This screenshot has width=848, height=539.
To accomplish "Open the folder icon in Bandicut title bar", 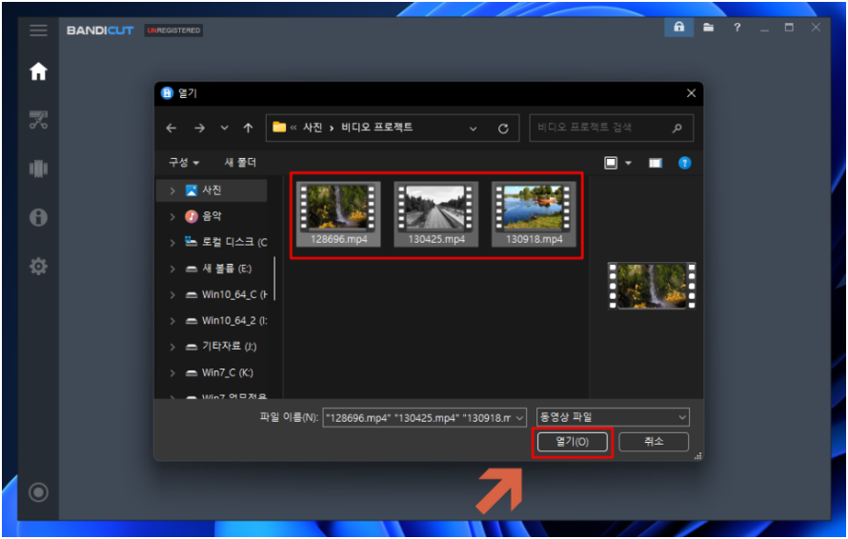I will [x=708, y=27].
